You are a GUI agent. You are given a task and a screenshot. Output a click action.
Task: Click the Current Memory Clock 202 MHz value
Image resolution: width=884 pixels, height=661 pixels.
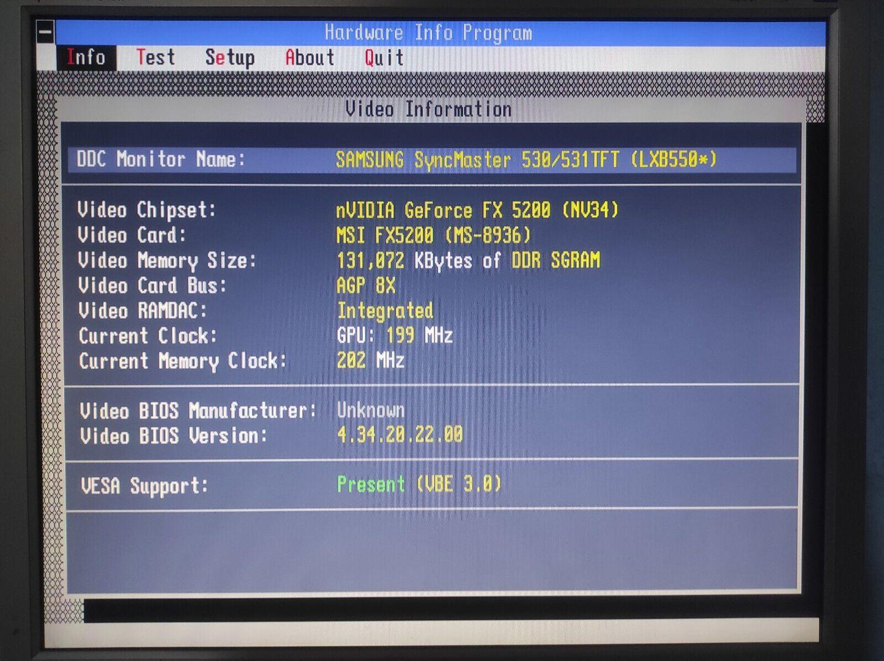370,361
